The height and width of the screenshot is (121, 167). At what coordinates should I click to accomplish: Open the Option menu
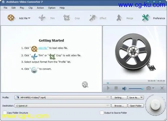tap(52, 8)
